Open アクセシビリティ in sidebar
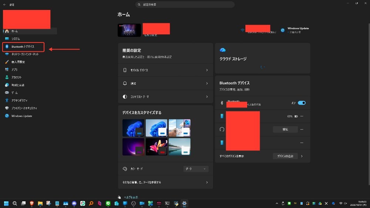Image resolution: width=370 pixels, height=208 pixels. tap(30, 100)
